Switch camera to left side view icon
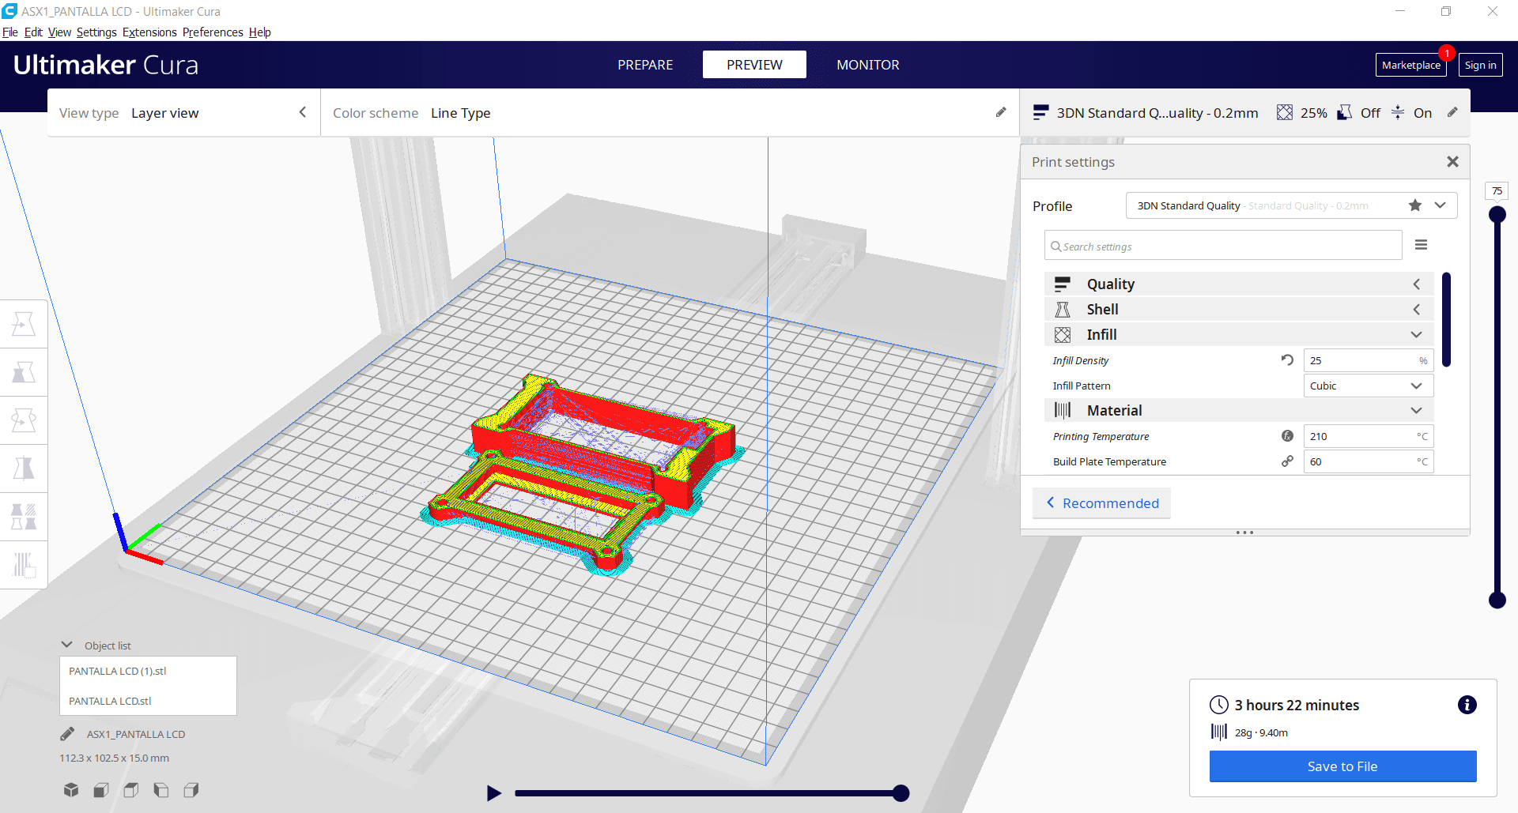1518x813 pixels. point(161,789)
